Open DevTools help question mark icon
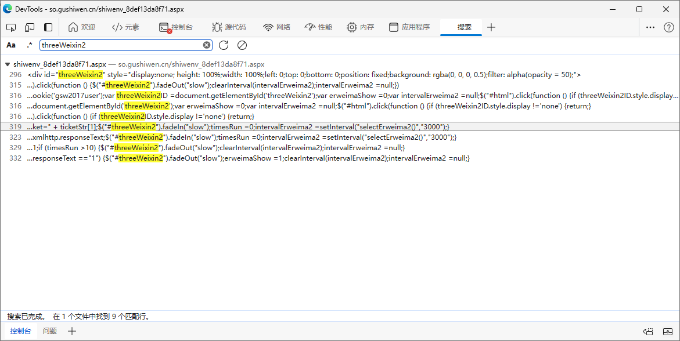This screenshot has height=341, width=680. pyautogui.click(x=668, y=27)
